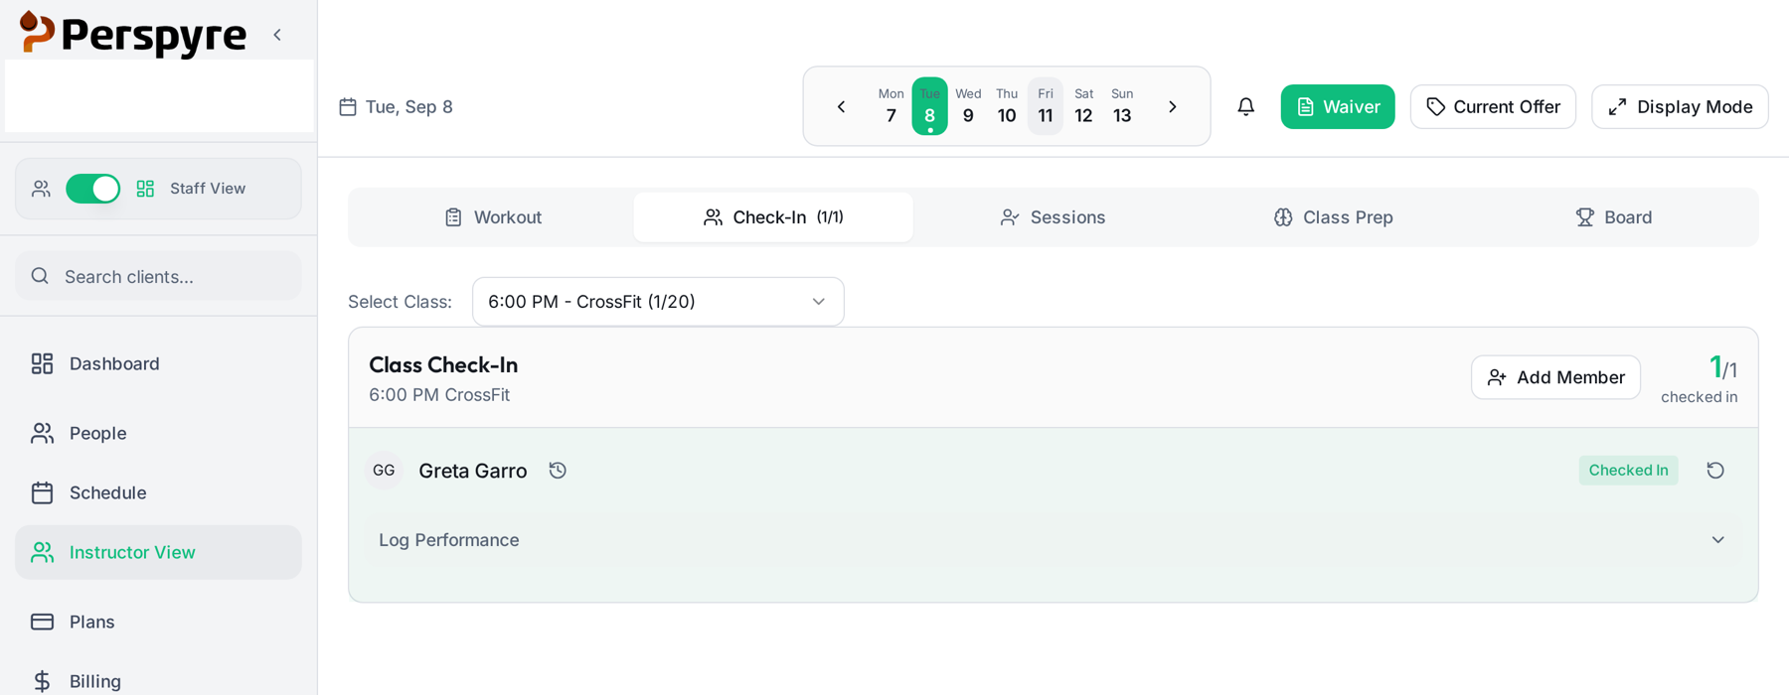Go to the next week arrow
The image size is (1789, 695).
(1173, 106)
